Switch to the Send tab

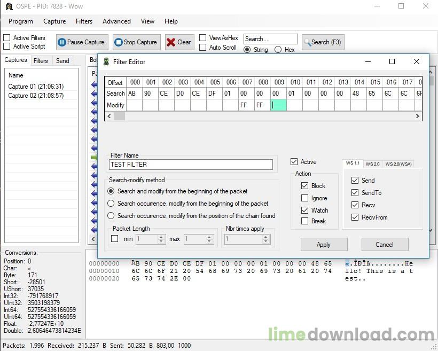tap(62, 61)
